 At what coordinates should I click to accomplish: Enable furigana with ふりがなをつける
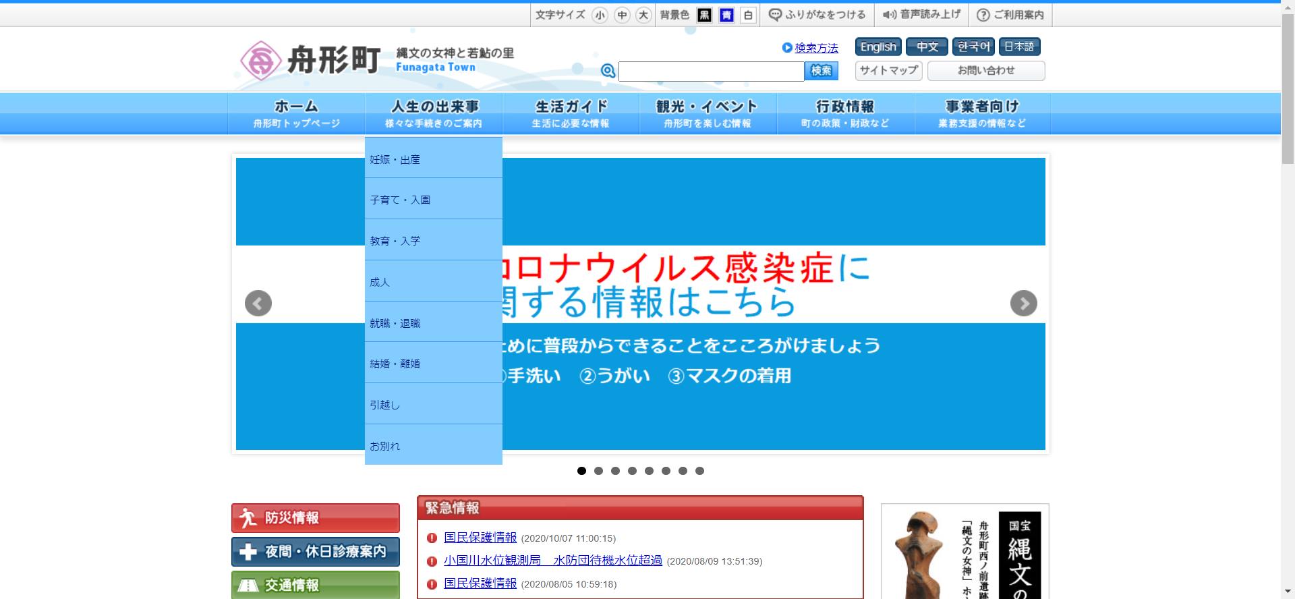coord(817,15)
